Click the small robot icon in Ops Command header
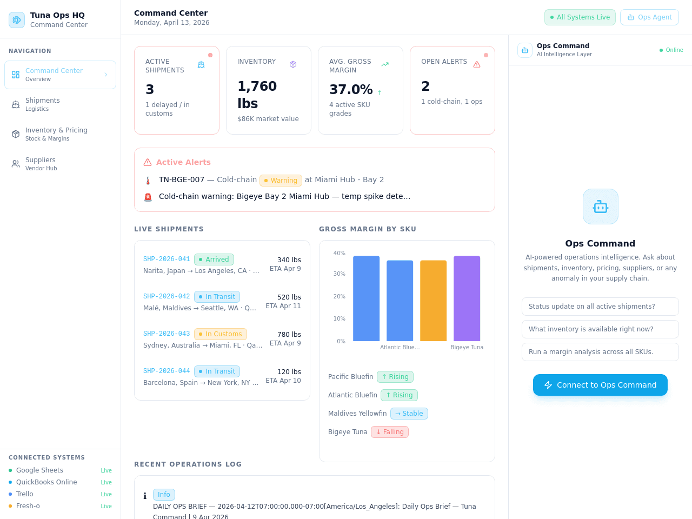692x519 pixels. pos(525,50)
